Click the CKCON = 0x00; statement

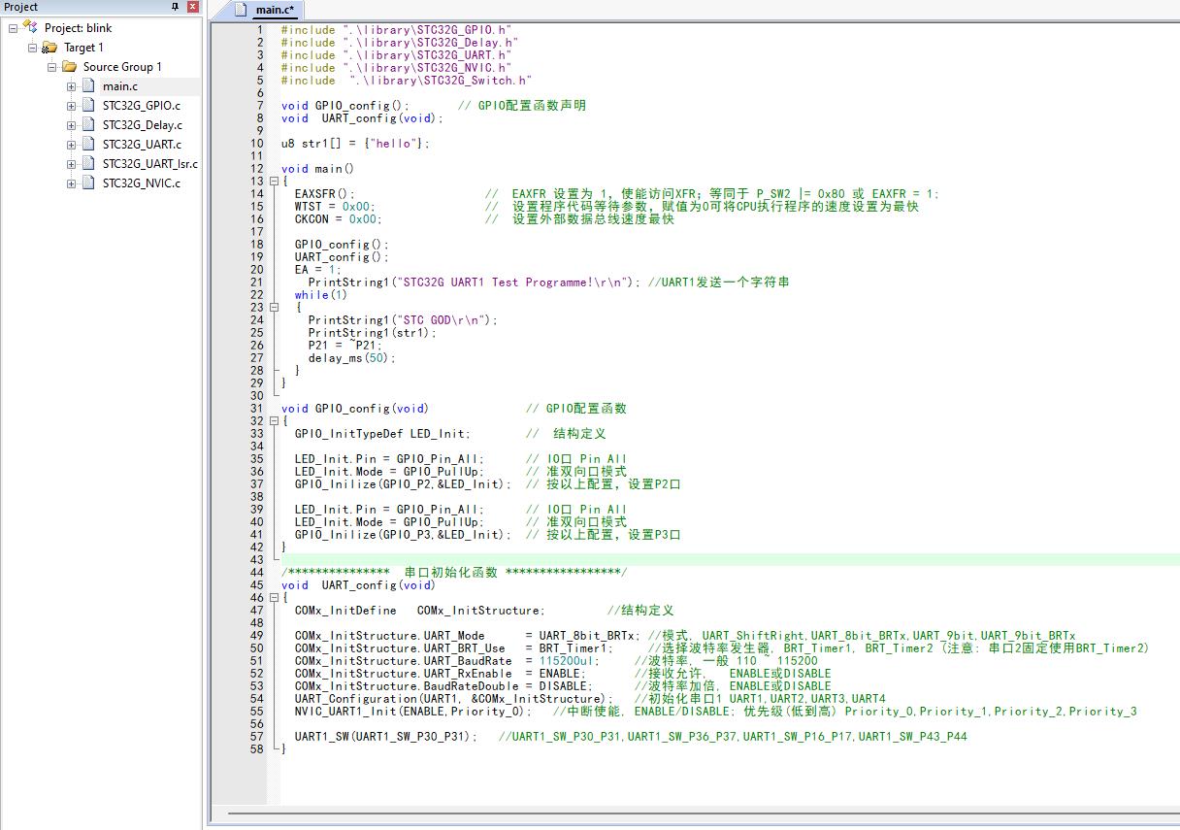pos(339,219)
